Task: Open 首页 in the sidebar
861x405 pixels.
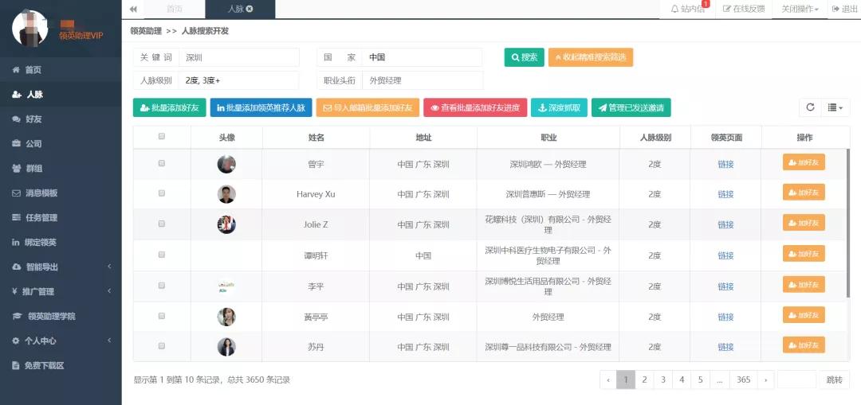Action: (61, 69)
